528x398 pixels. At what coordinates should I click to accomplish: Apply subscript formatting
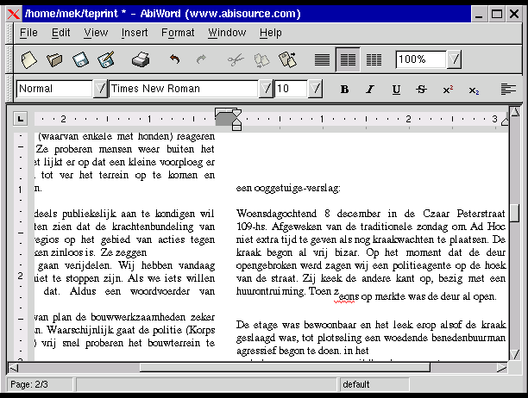474,89
